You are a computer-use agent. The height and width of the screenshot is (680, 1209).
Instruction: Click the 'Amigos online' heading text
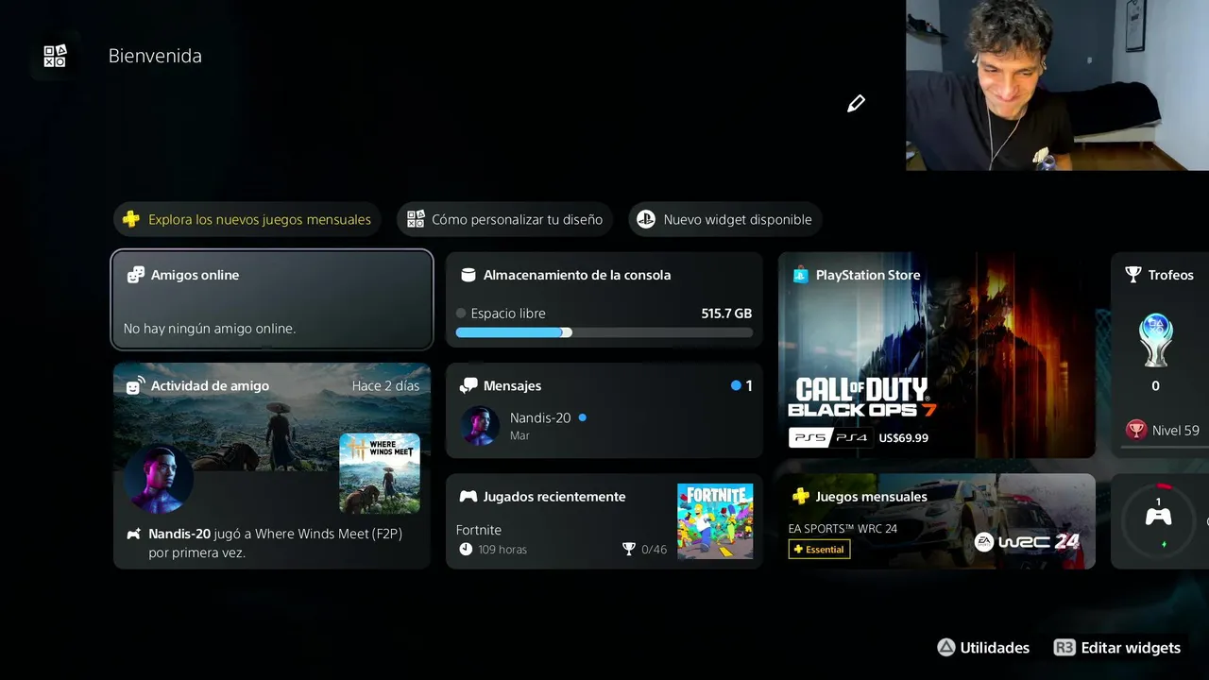(195, 275)
